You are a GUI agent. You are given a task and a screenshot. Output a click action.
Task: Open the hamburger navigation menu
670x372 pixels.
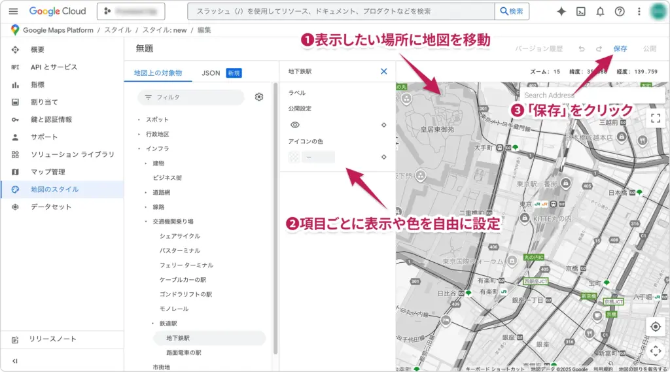(x=13, y=12)
